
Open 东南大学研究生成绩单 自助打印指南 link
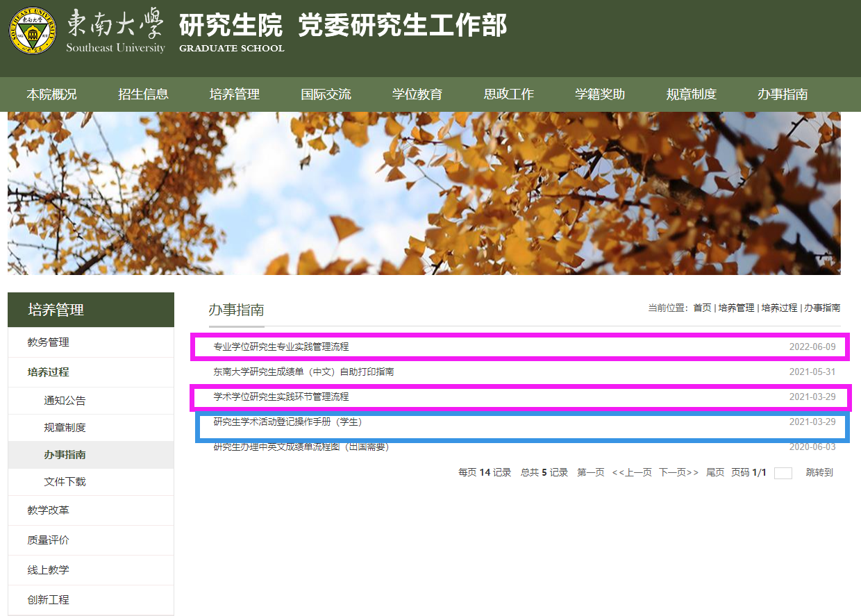click(x=303, y=372)
